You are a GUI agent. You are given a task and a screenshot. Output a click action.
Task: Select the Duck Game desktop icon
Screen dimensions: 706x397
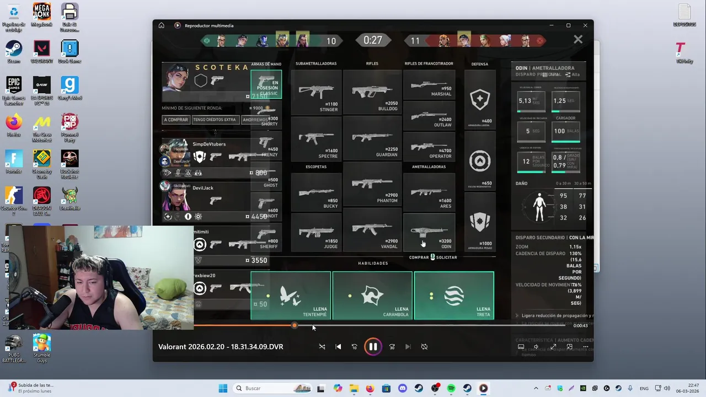click(69, 52)
